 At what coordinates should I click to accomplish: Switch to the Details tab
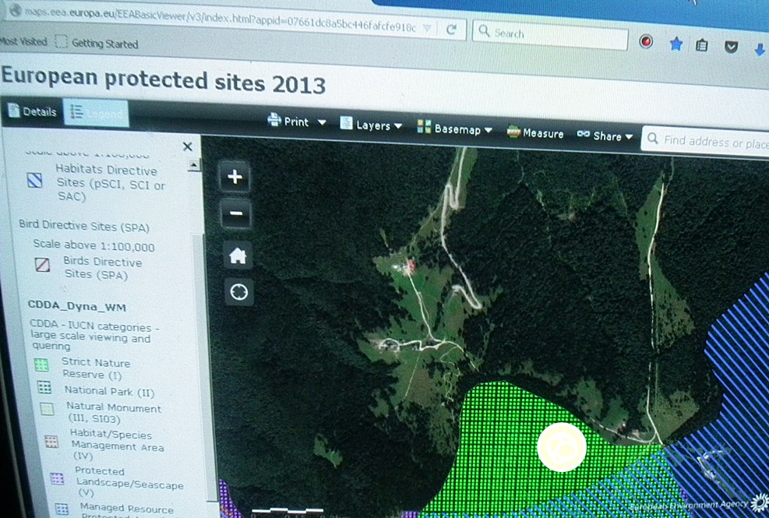(32, 111)
